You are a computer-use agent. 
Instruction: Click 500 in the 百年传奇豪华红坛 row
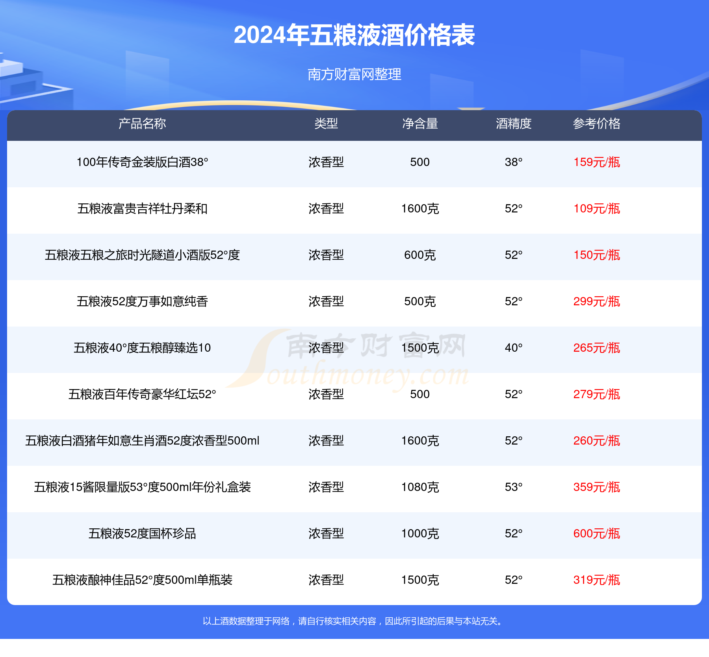click(420, 394)
